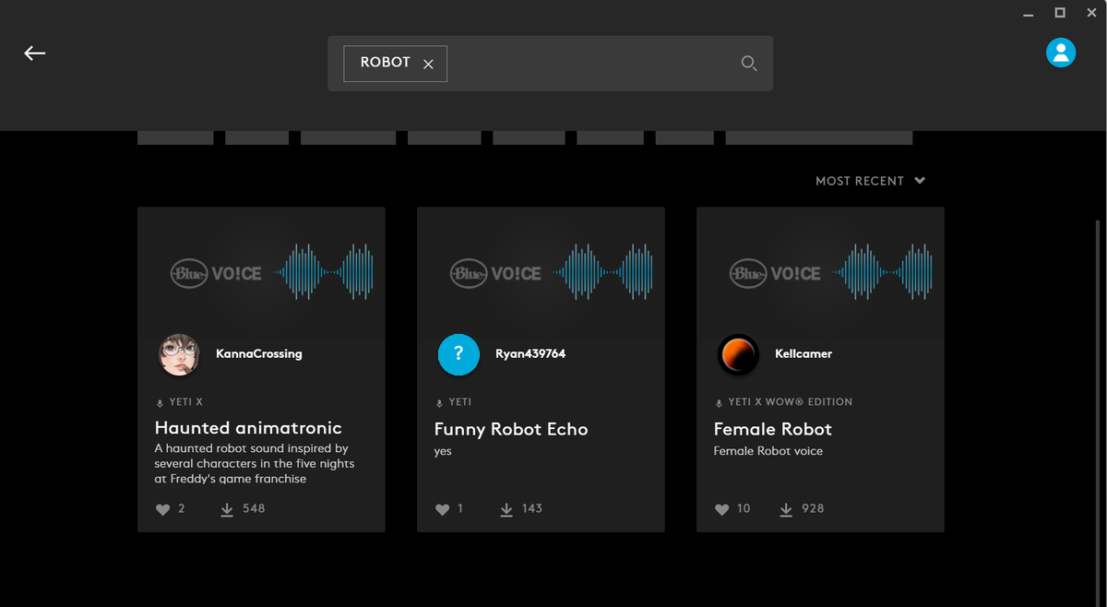Click Kellcamer's profile avatar
Screen dimensions: 1107x607
point(738,354)
